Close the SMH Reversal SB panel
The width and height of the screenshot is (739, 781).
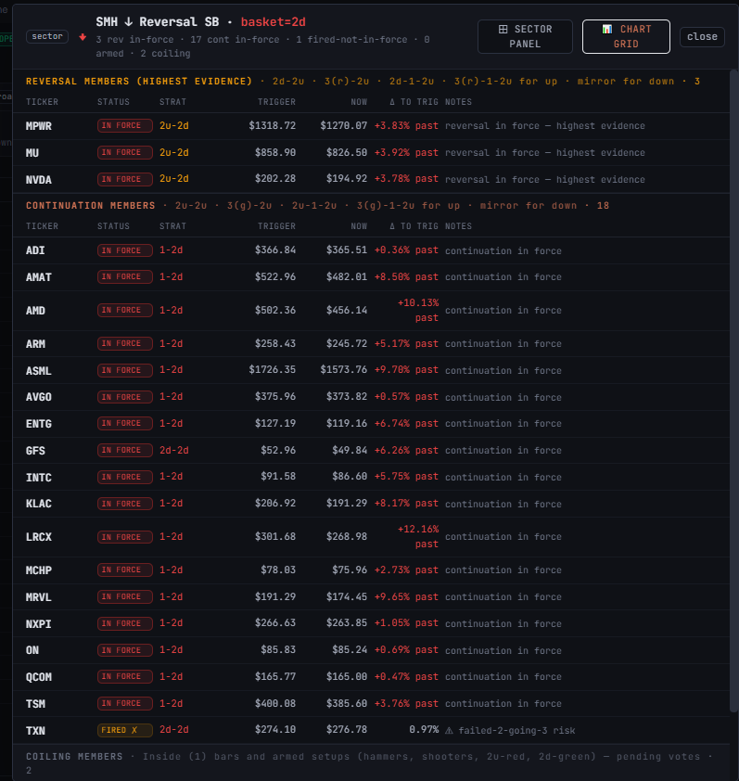702,36
